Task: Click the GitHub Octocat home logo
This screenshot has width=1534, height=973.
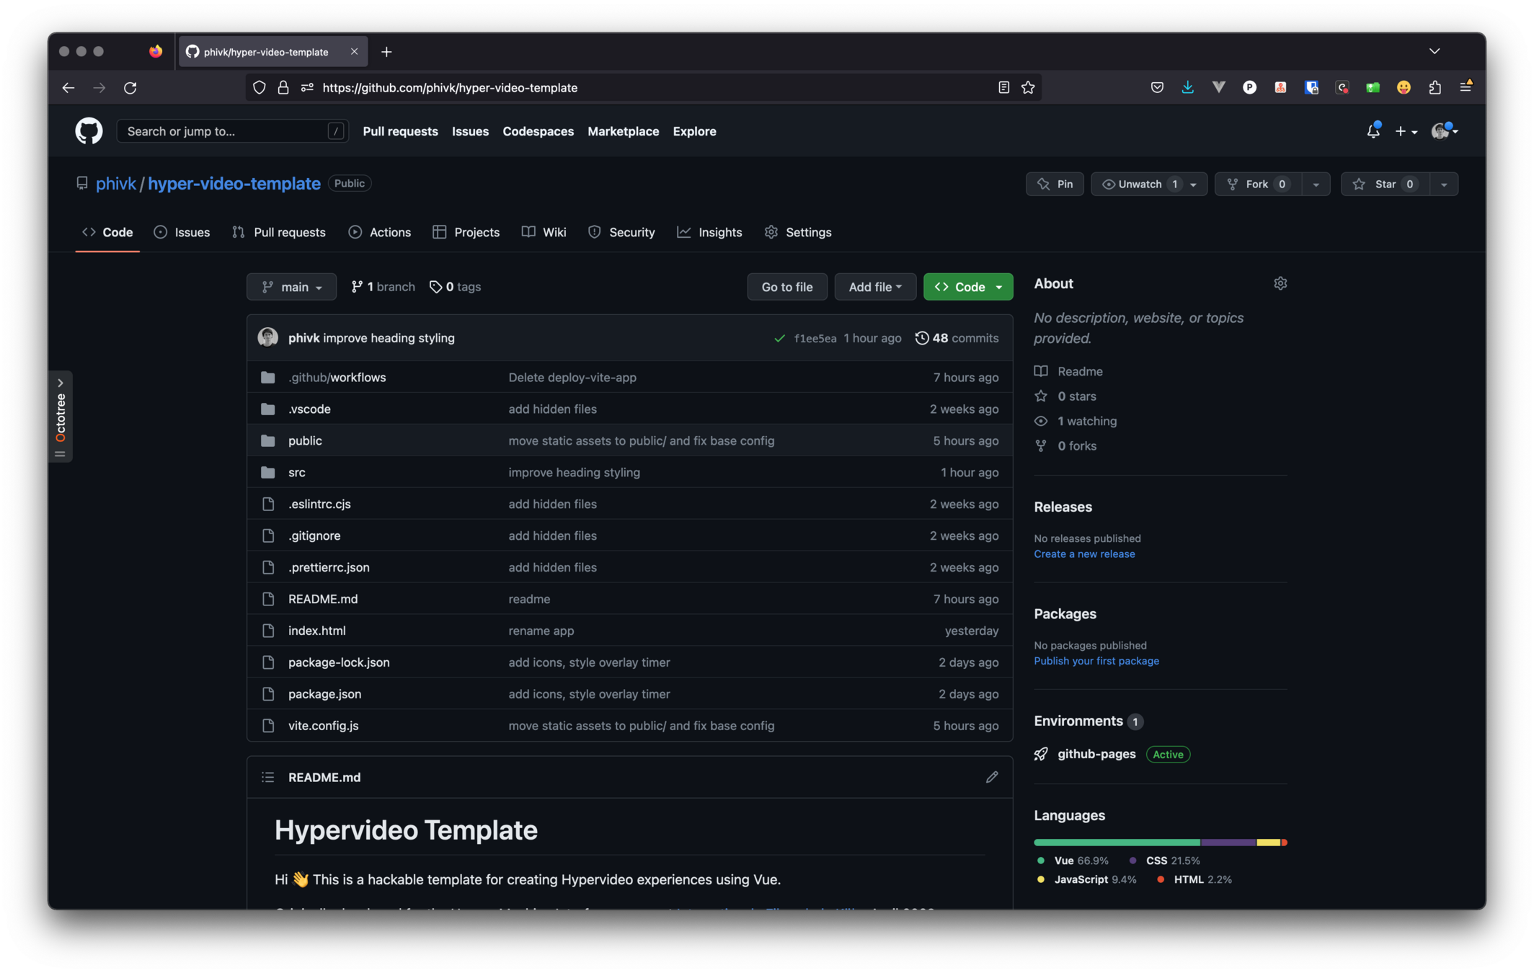Action: (x=89, y=131)
